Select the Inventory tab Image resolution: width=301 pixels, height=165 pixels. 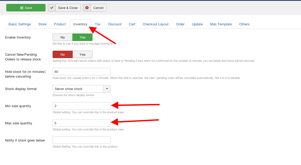click(80, 24)
